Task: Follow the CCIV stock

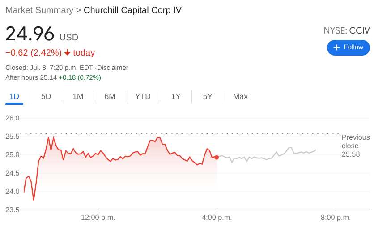Action: [349, 47]
